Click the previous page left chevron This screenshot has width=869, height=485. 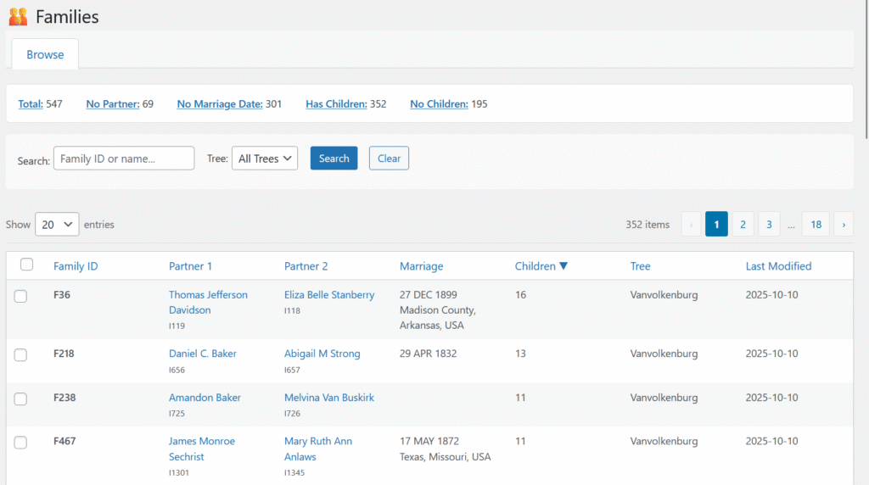692,224
